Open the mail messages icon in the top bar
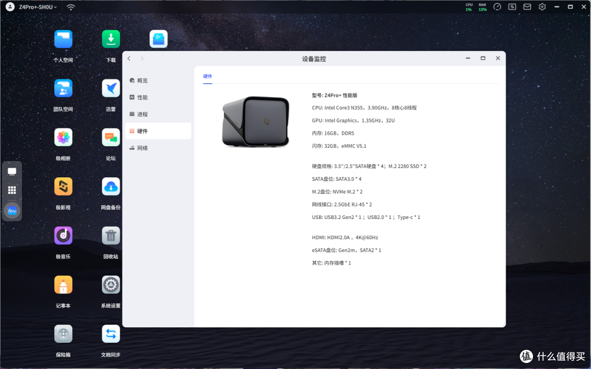This screenshot has width=591, height=369. (x=528, y=7)
